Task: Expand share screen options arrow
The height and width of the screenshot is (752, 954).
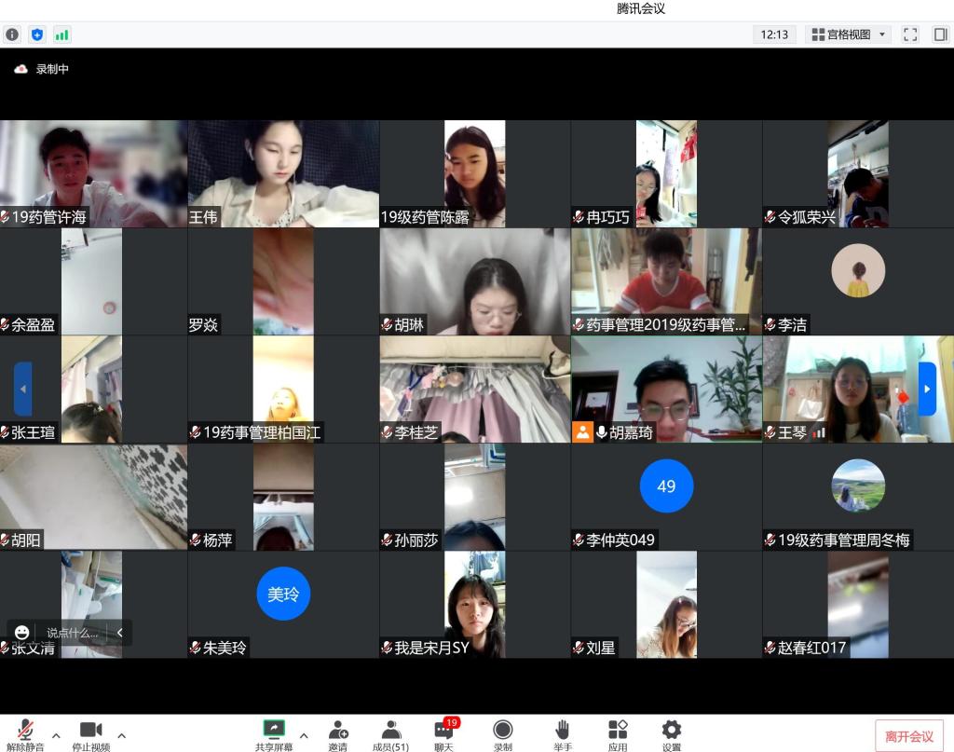Action: pos(303,735)
